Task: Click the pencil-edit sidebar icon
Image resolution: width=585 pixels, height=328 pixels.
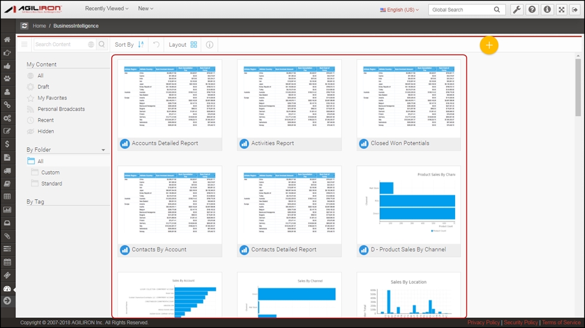Action: coord(7,131)
